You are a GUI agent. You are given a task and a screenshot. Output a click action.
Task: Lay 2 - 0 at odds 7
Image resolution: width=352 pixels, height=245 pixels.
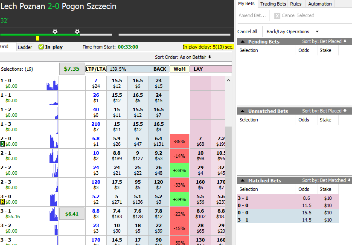201,141
